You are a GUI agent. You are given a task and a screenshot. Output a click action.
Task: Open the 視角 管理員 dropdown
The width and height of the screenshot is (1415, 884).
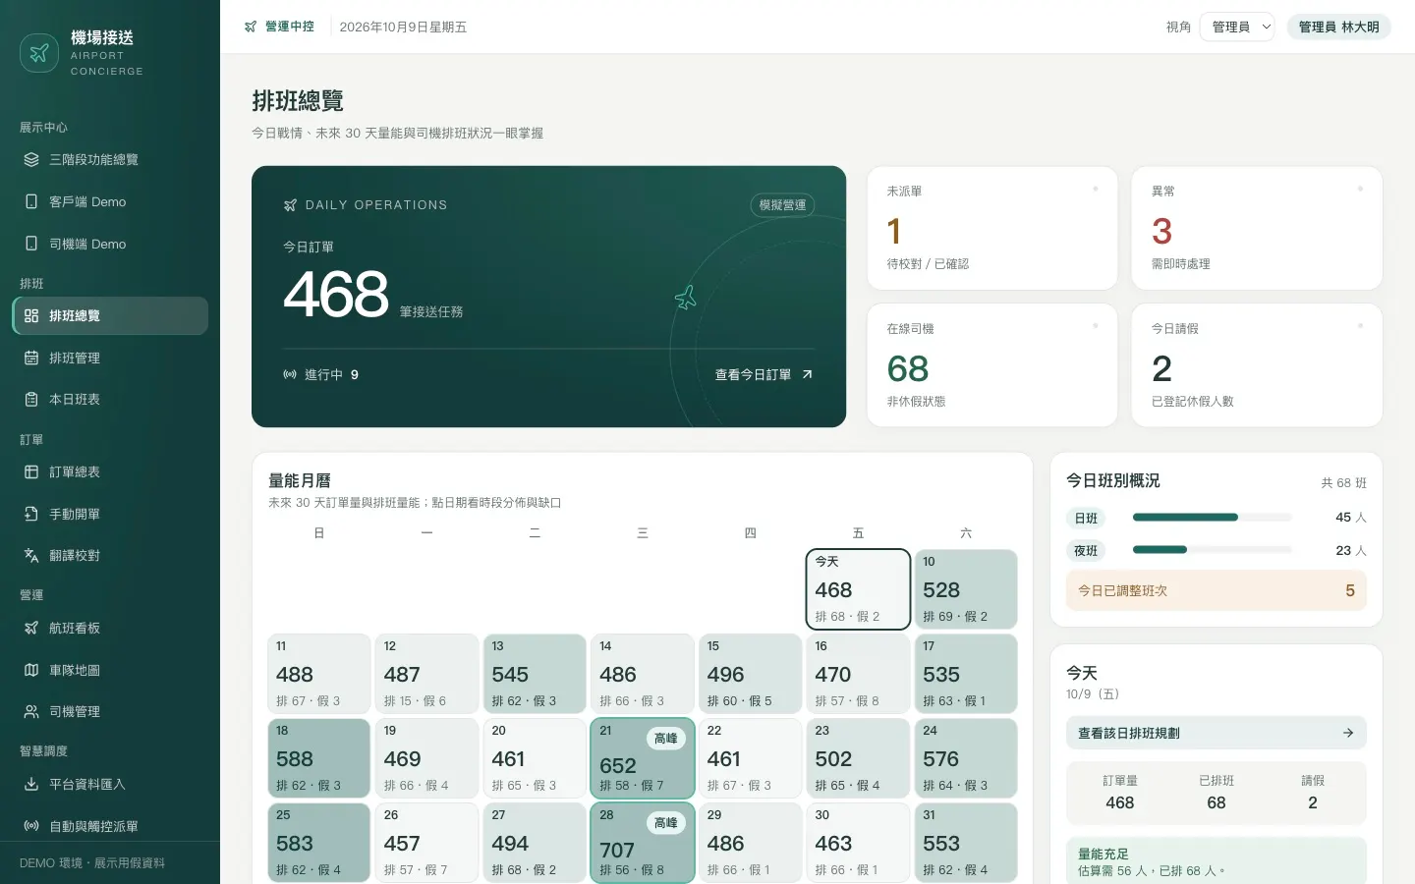coord(1237,27)
